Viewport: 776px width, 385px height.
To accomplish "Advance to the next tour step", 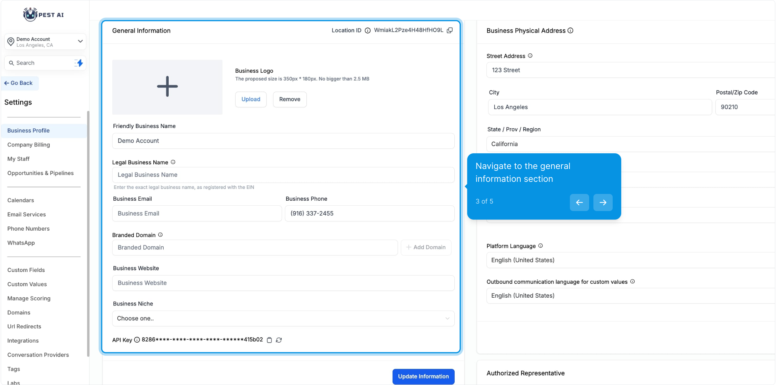I will (x=603, y=202).
